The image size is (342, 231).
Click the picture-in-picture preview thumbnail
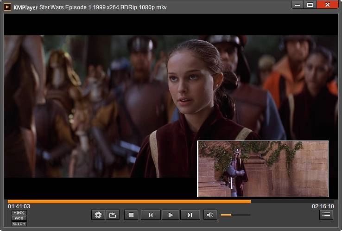tap(263, 169)
